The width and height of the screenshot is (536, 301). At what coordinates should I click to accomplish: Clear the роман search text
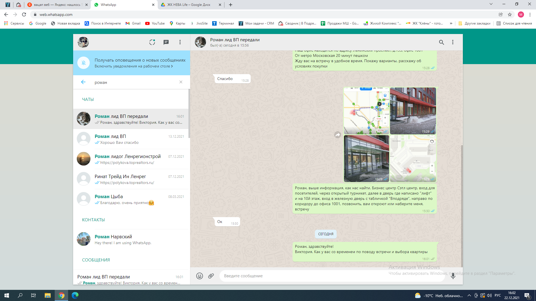pyautogui.click(x=181, y=82)
